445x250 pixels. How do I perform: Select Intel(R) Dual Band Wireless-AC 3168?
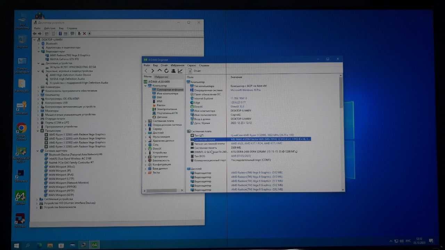[x=68, y=158]
